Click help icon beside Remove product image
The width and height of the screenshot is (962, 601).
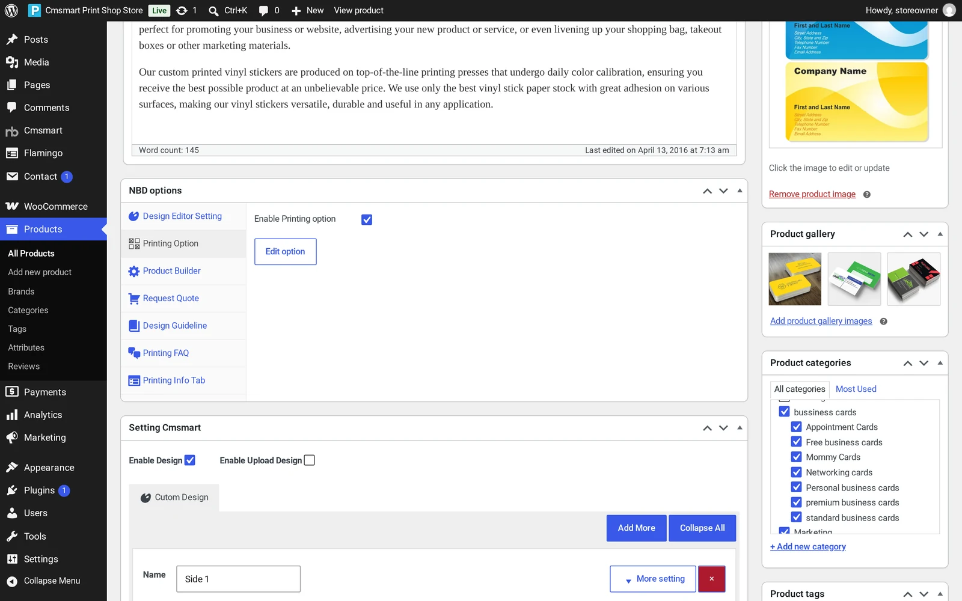[866, 195]
